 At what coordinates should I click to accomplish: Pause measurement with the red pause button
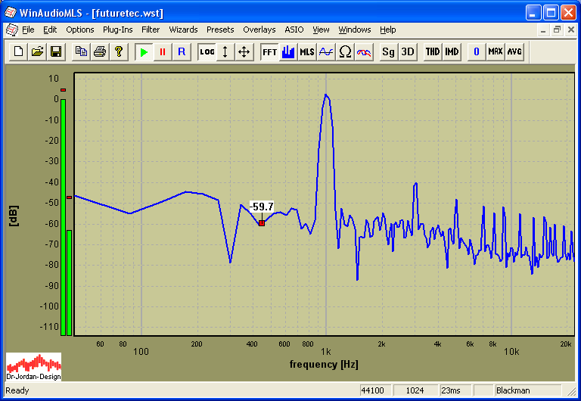[x=162, y=51]
